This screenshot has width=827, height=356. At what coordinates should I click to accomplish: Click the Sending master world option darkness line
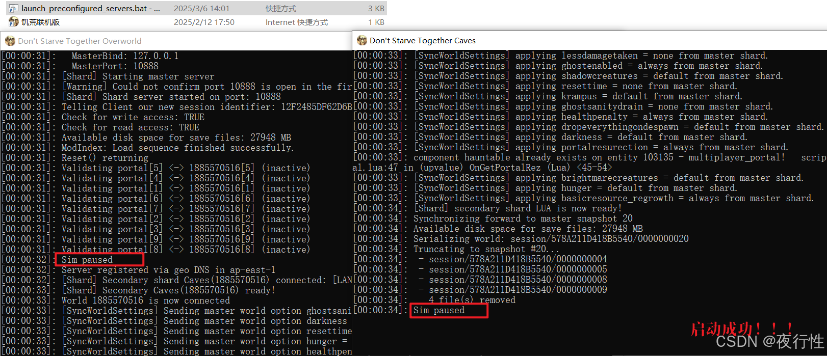174,321
